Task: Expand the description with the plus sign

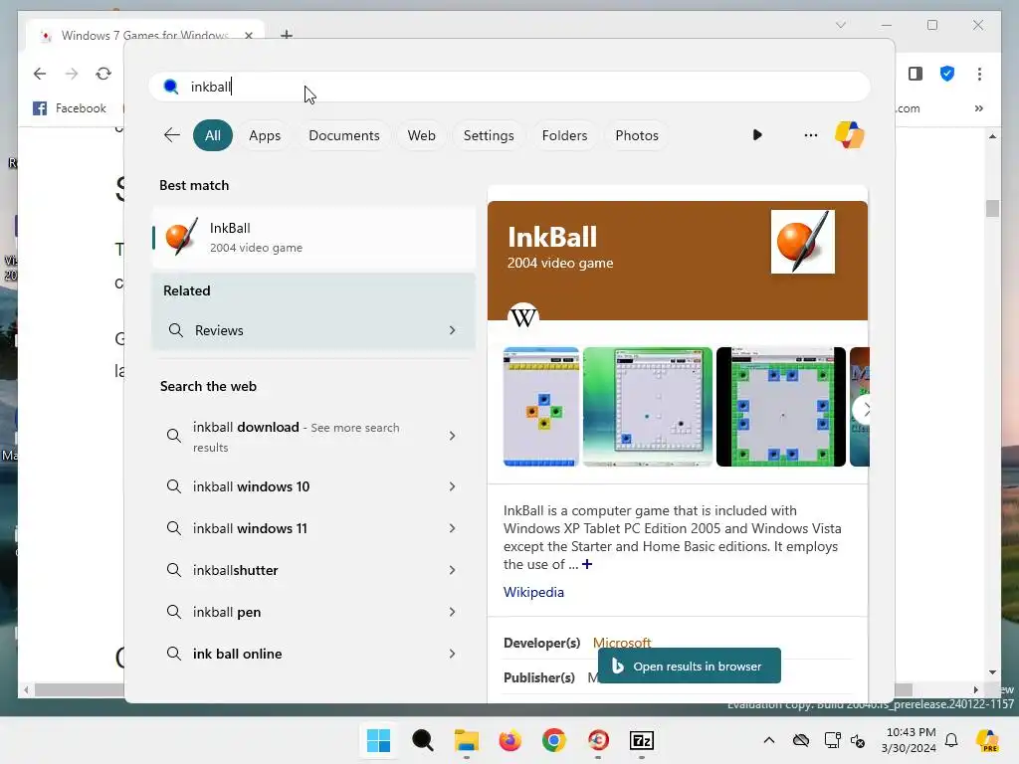Action: click(587, 564)
